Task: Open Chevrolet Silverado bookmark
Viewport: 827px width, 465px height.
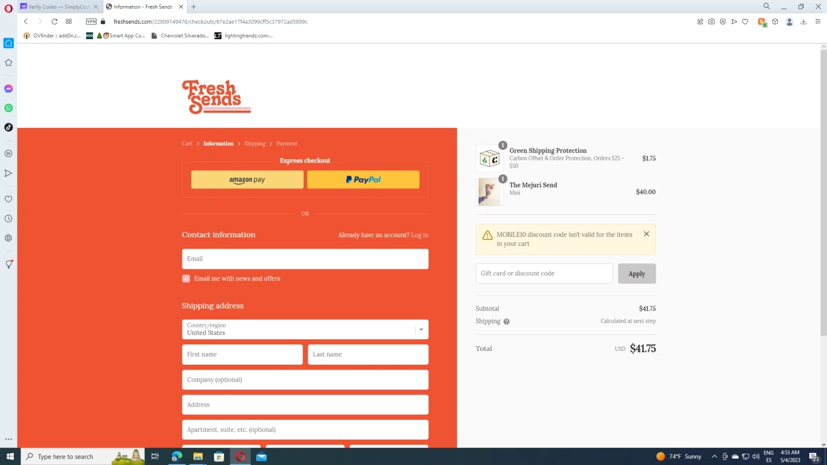Action: [x=180, y=36]
